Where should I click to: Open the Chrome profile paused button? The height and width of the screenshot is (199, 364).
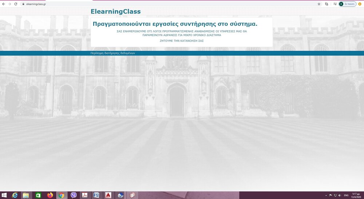click(x=348, y=4)
